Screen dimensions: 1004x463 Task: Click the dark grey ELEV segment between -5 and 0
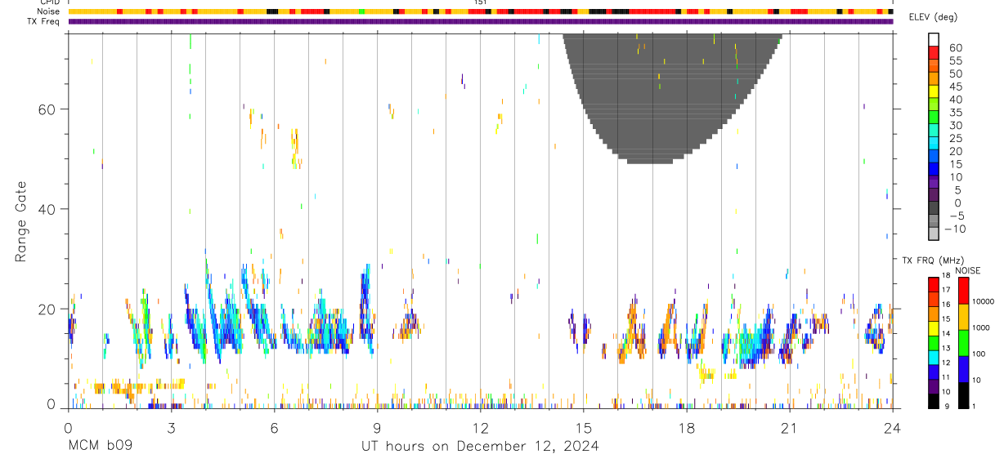[x=934, y=208]
